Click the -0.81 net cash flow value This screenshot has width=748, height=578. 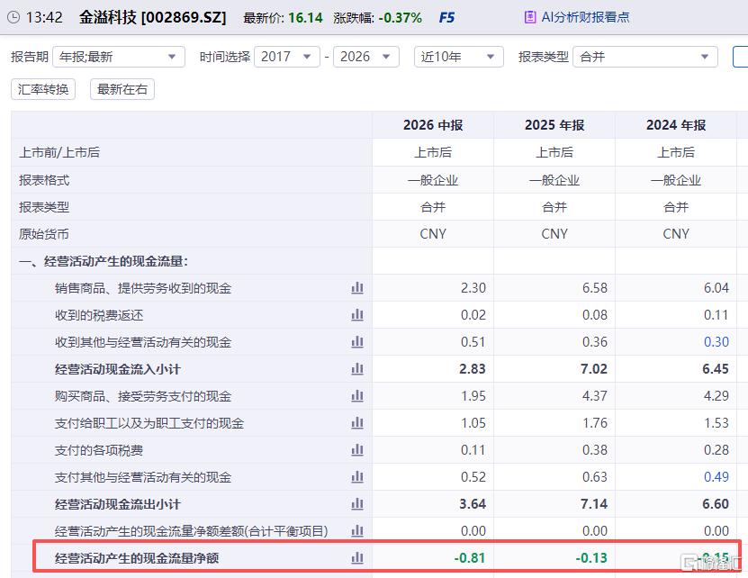click(470, 557)
